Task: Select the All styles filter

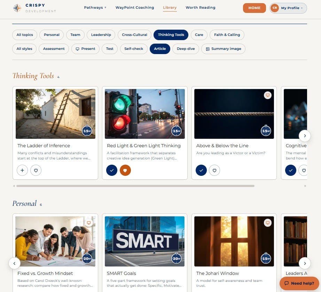Action: click(24, 49)
